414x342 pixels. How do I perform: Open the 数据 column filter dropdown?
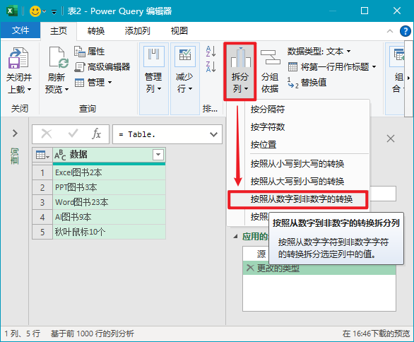pos(158,155)
